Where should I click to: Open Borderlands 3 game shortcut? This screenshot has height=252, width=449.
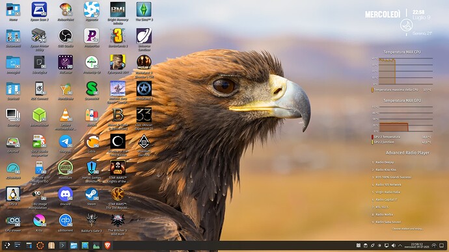(x=118, y=36)
